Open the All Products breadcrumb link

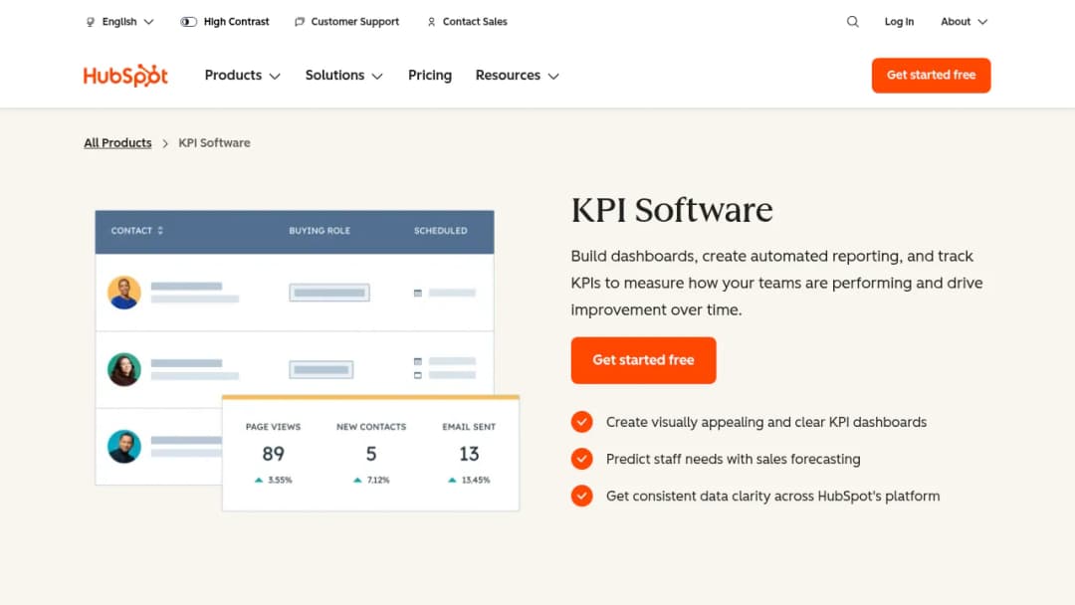(117, 143)
